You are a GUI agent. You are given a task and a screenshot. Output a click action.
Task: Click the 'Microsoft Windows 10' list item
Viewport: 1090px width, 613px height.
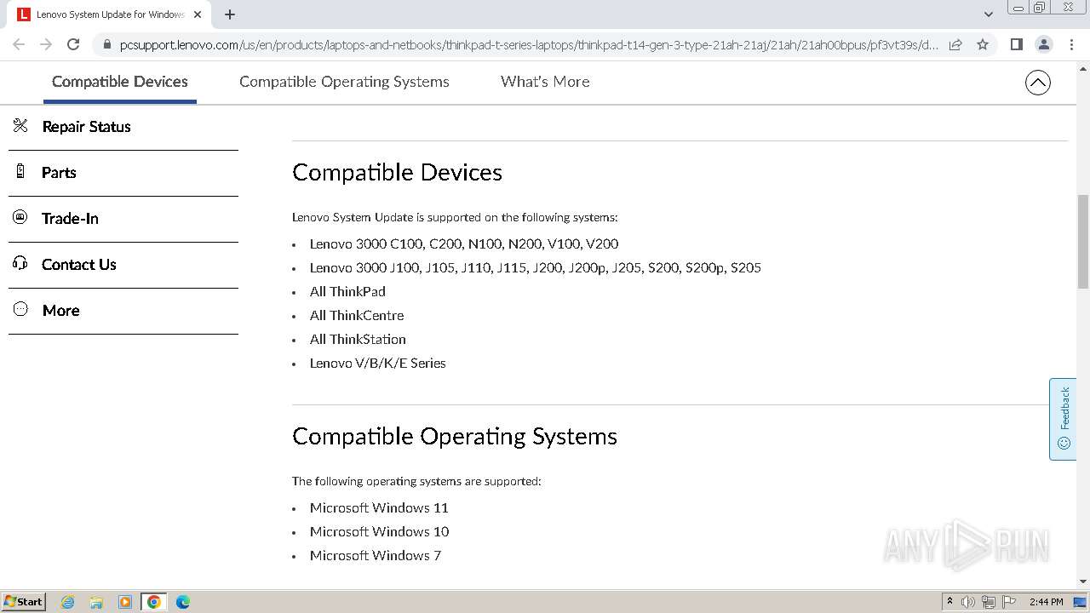pyautogui.click(x=379, y=531)
